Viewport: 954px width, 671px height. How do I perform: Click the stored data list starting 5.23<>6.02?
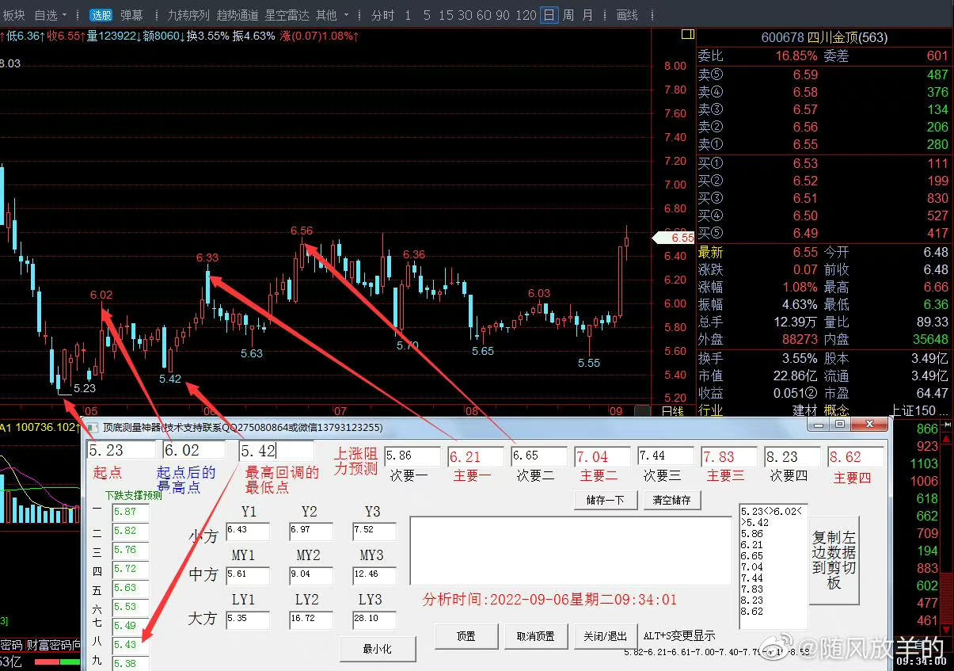pos(773,566)
